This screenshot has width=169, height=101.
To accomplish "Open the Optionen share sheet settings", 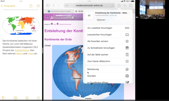I will click(102, 20).
